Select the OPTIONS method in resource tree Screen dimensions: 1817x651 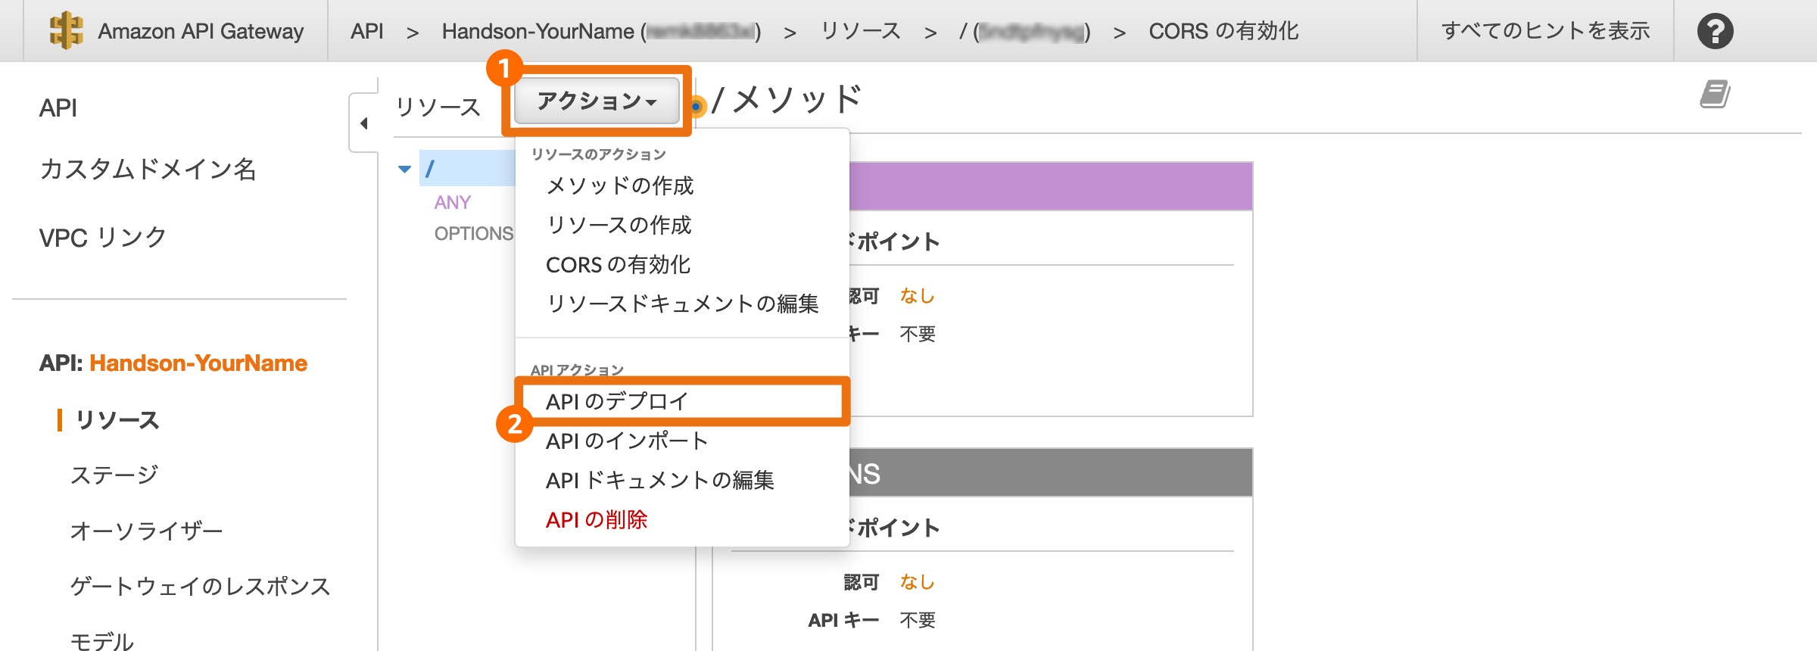point(474,233)
